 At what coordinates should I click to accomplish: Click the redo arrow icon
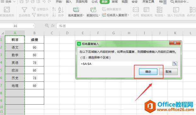(x=50, y=2)
